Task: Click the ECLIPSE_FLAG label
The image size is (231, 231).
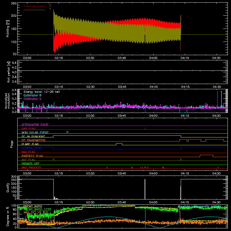Action: [31, 148]
